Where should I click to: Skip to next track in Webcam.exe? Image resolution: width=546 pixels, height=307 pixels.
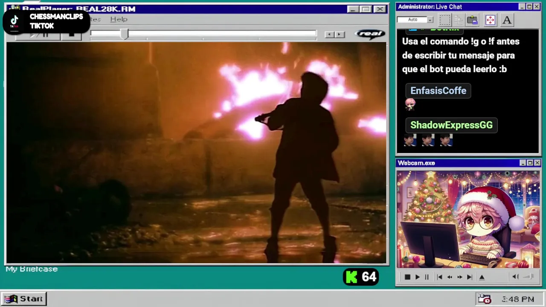(x=469, y=277)
